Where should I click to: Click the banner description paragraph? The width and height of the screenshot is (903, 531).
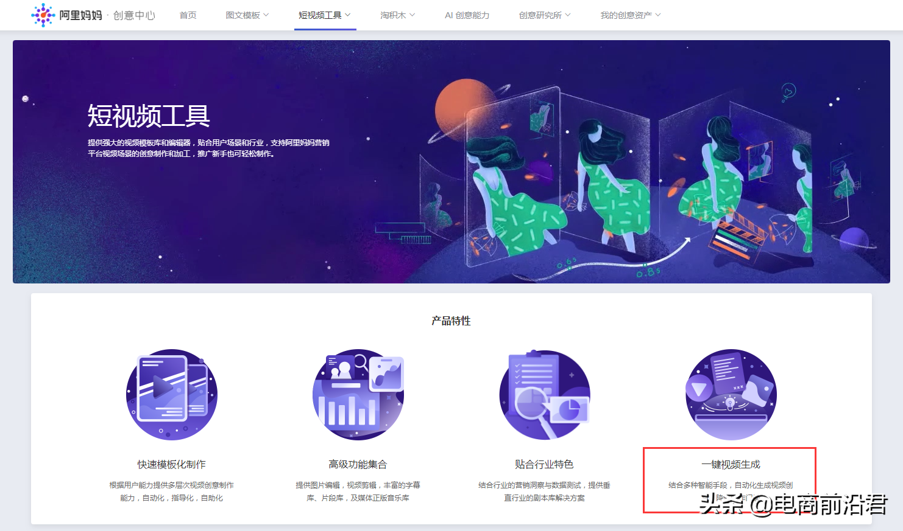(x=208, y=148)
